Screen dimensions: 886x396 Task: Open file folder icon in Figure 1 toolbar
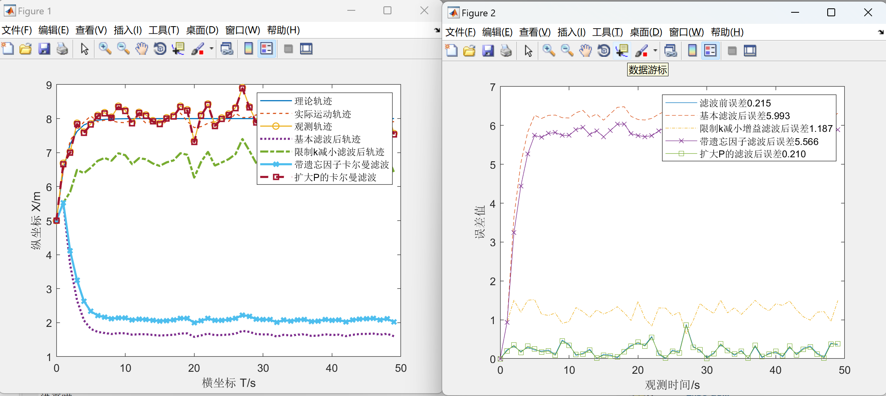click(26, 49)
